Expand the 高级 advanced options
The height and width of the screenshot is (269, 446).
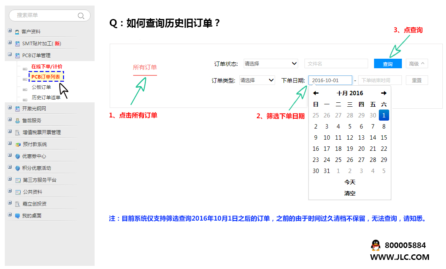tap(417, 63)
